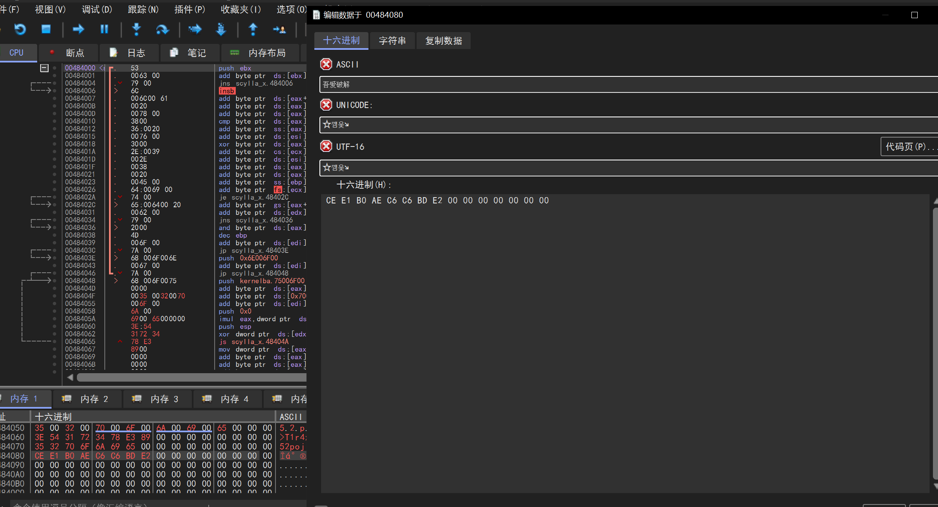
Task: Click the execute till return icon
Action: pos(253,29)
